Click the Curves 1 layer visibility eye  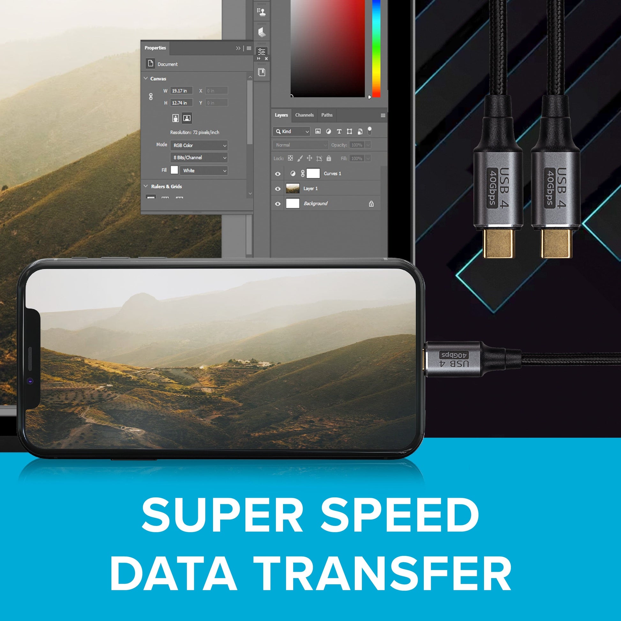(278, 176)
